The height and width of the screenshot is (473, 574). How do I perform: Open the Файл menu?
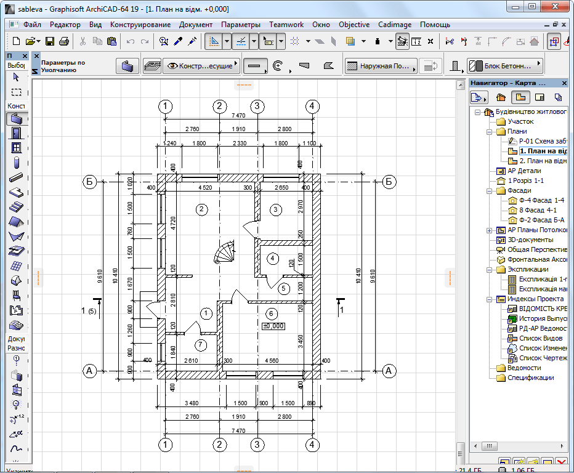[32, 25]
